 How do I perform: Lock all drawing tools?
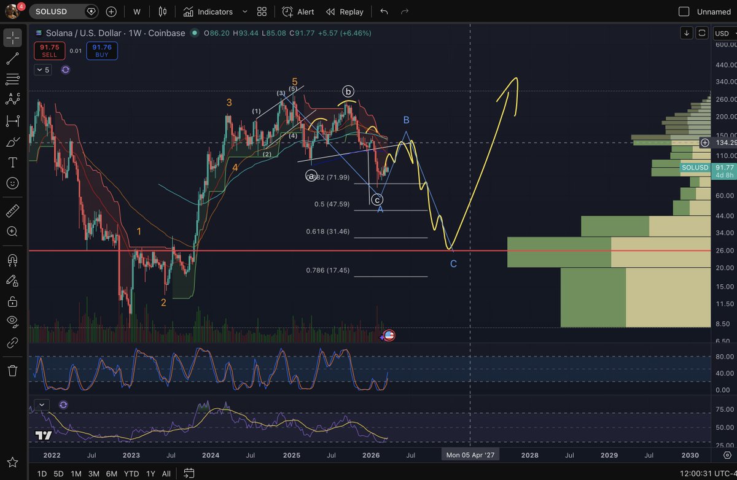tap(12, 301)
